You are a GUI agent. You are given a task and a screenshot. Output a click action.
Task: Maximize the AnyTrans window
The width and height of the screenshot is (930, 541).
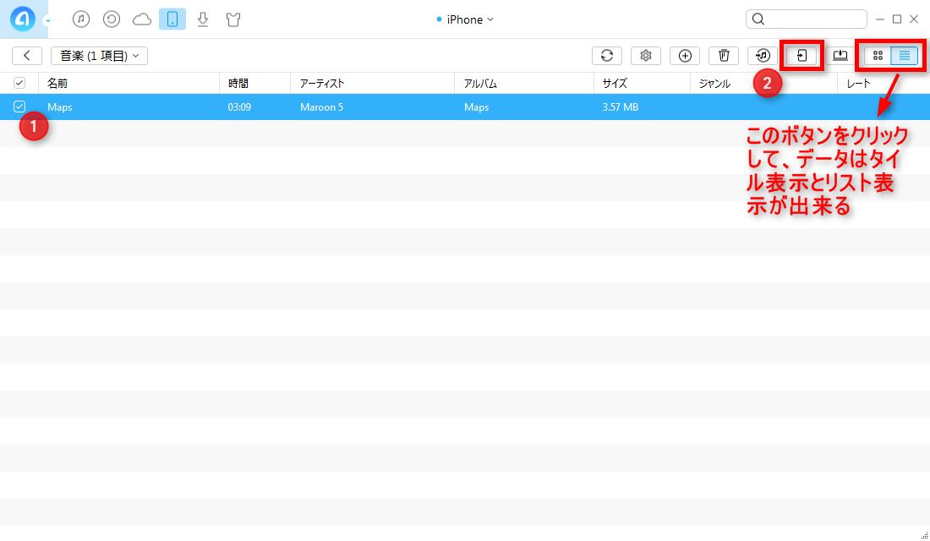coord(897,19)
